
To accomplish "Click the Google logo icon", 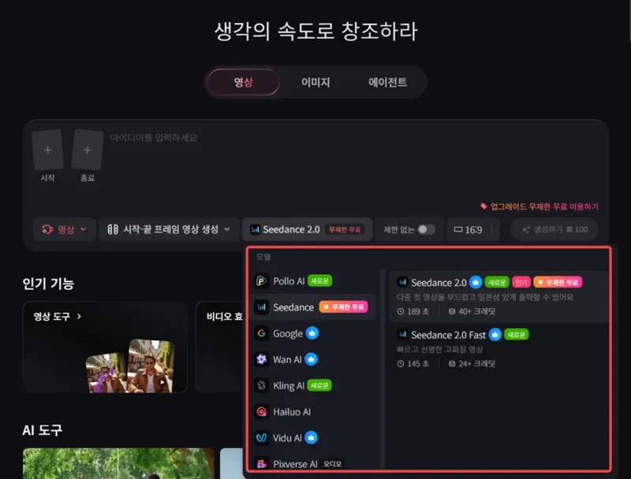I will click(261, 333).
